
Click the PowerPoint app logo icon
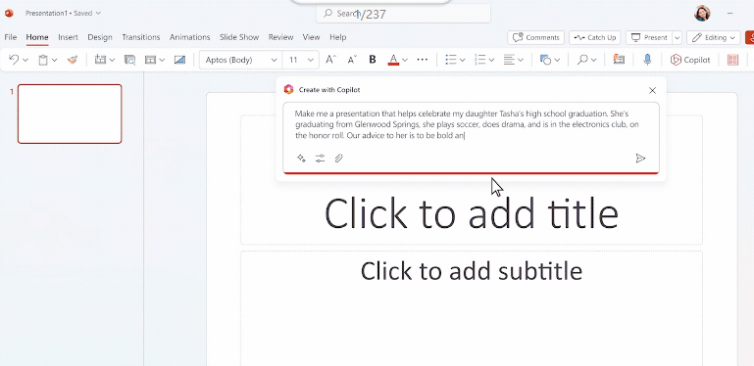tap(9, 13)
